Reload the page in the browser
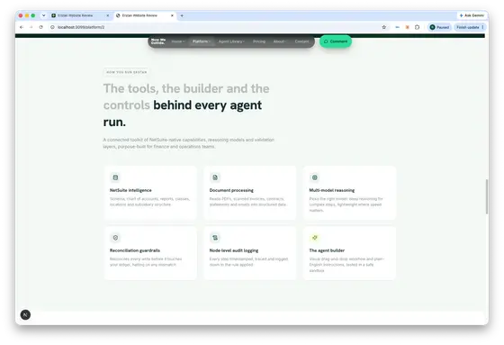Image resolution: width=504 pixels, height=345 pixels. tap(40, 27)
